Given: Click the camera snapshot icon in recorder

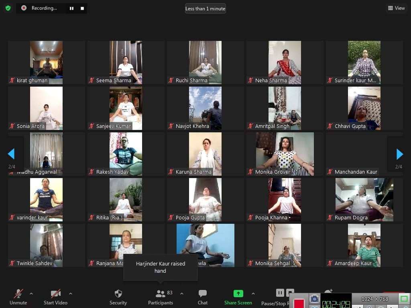Looking at the screenshot, I should 314,299.
